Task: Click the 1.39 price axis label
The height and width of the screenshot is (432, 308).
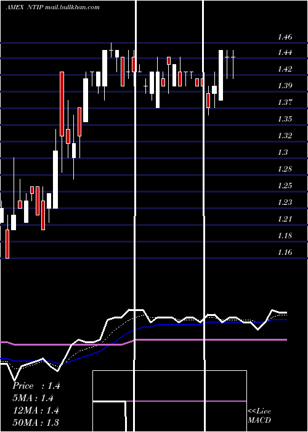Action: tap(285, 86)
